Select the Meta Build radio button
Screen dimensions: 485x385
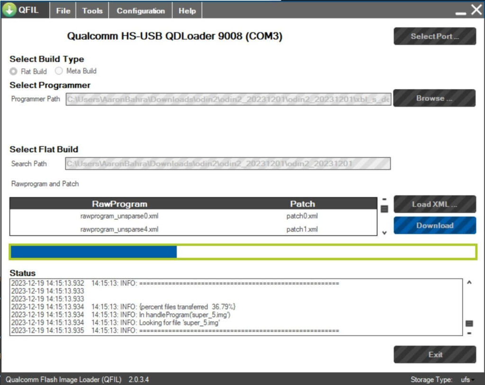[x=59, y=71]
